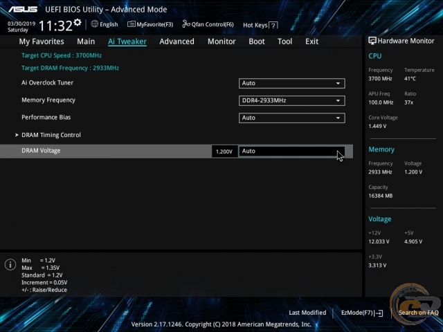Click +12V value 12.033 V
This screenshot has height=332, width=443.
[379, 241]
